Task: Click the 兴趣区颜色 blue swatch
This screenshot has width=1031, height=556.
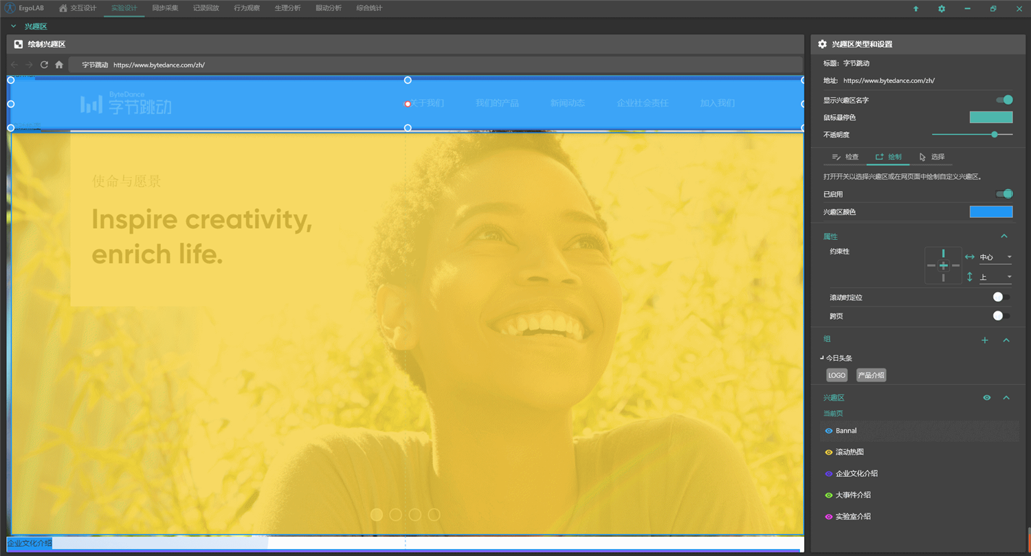Action: (990, 212)
